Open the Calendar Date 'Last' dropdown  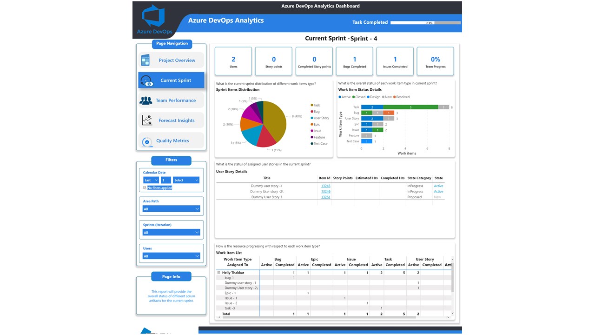click(x=151, y=180)
